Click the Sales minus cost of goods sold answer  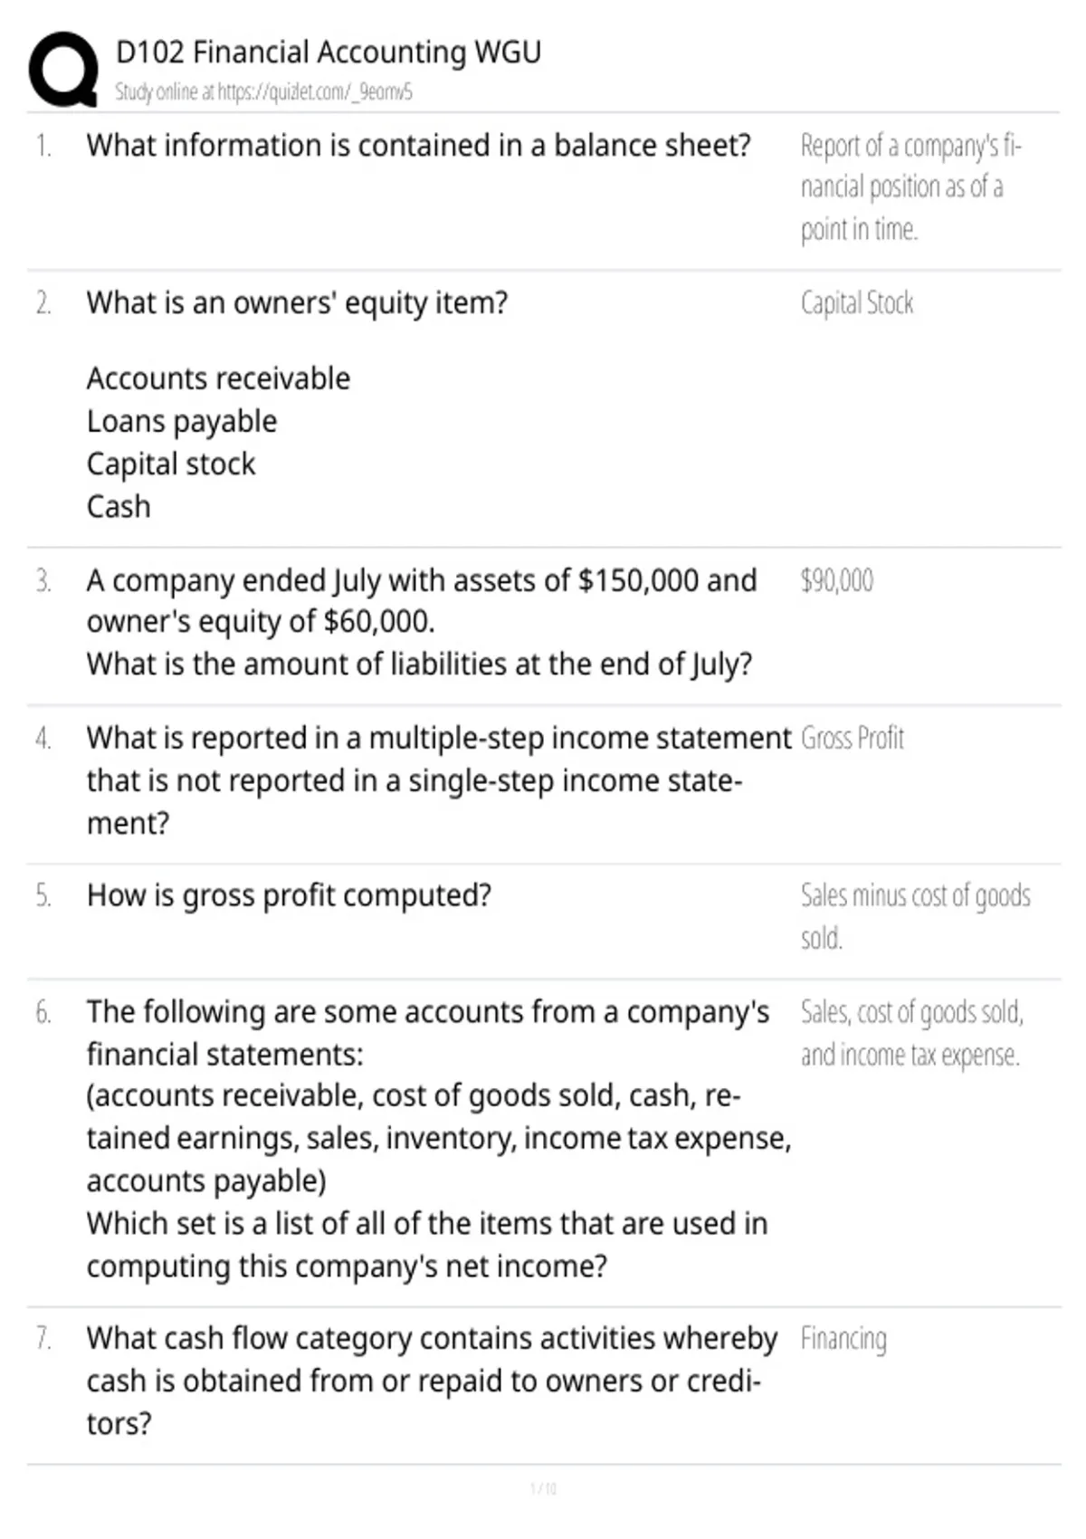[x=915, y=916]
